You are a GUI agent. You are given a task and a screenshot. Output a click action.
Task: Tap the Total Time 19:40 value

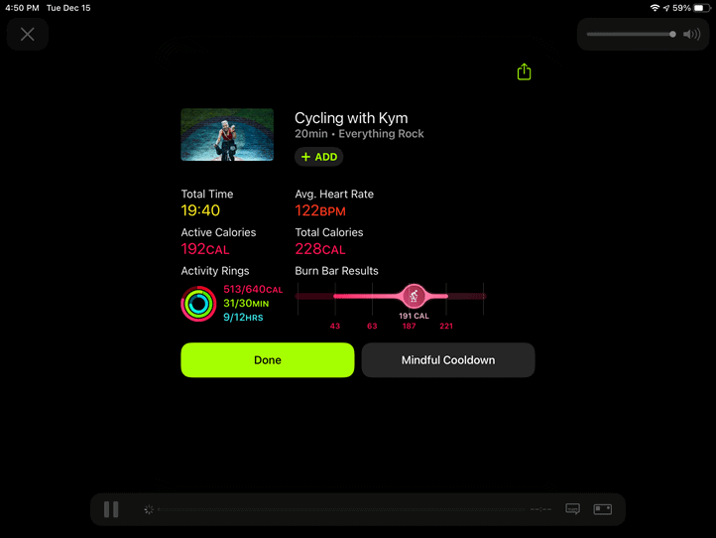click(200, 210)
